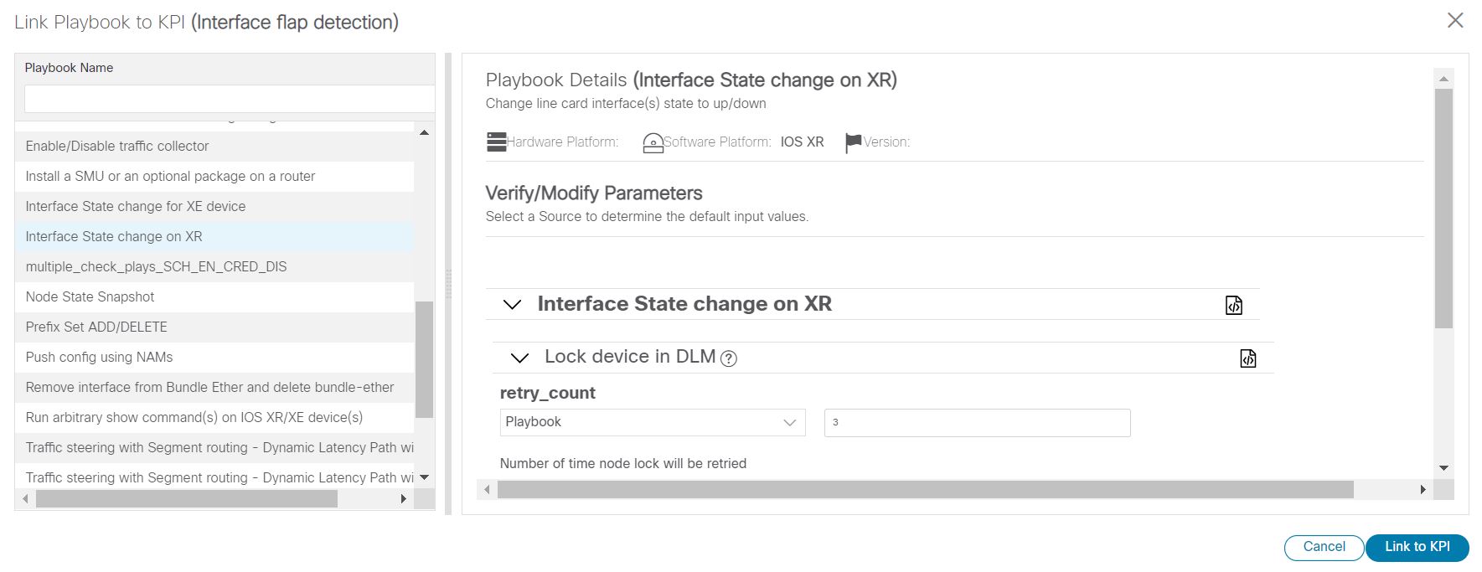
Task: Click code icon beside Lock device in DLM
Action: pos(1247,358)
